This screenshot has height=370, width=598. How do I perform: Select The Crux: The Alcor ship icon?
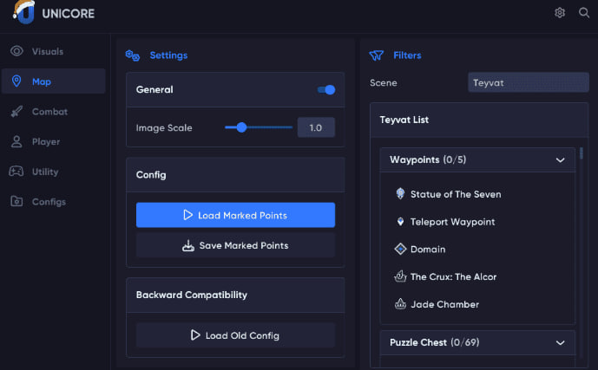tap(400, 277)
